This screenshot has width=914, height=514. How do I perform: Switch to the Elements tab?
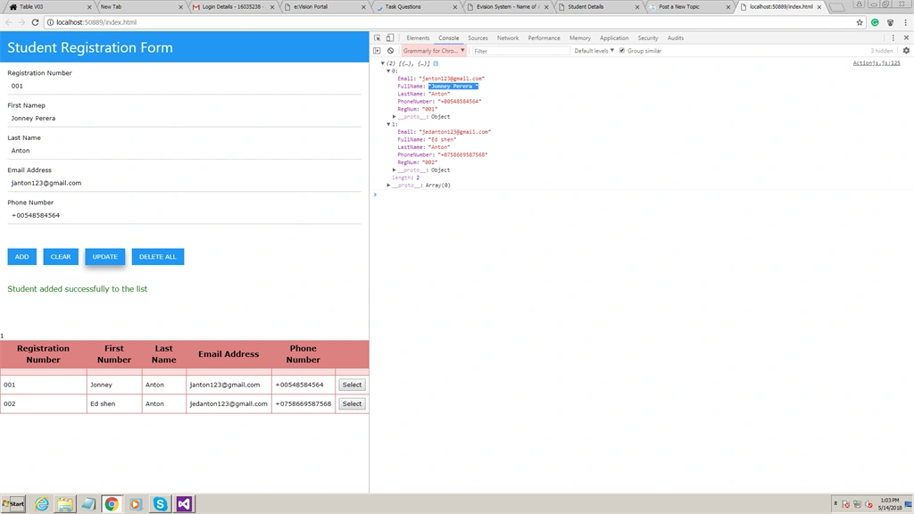pyautogui.click(x=418, y=37)
